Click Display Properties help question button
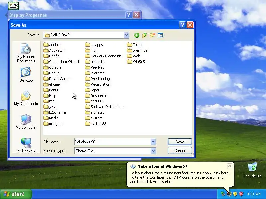Viewport: 266px width, 199px height. point(129,15)
